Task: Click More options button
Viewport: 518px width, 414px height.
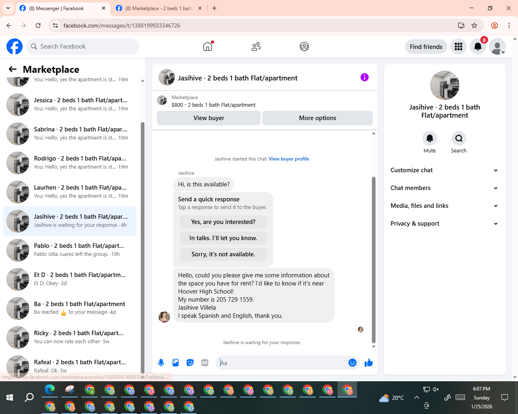Action: click(x=317, y=118)
